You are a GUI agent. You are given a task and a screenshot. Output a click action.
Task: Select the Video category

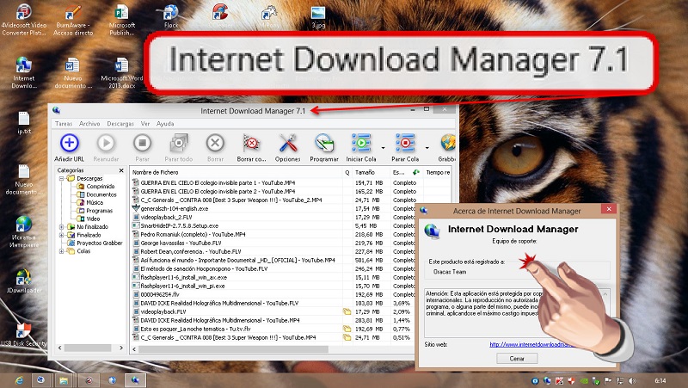click(x=93, y=219)
